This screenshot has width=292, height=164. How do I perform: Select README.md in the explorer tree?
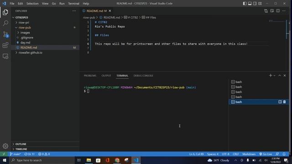tap(45, 47)
